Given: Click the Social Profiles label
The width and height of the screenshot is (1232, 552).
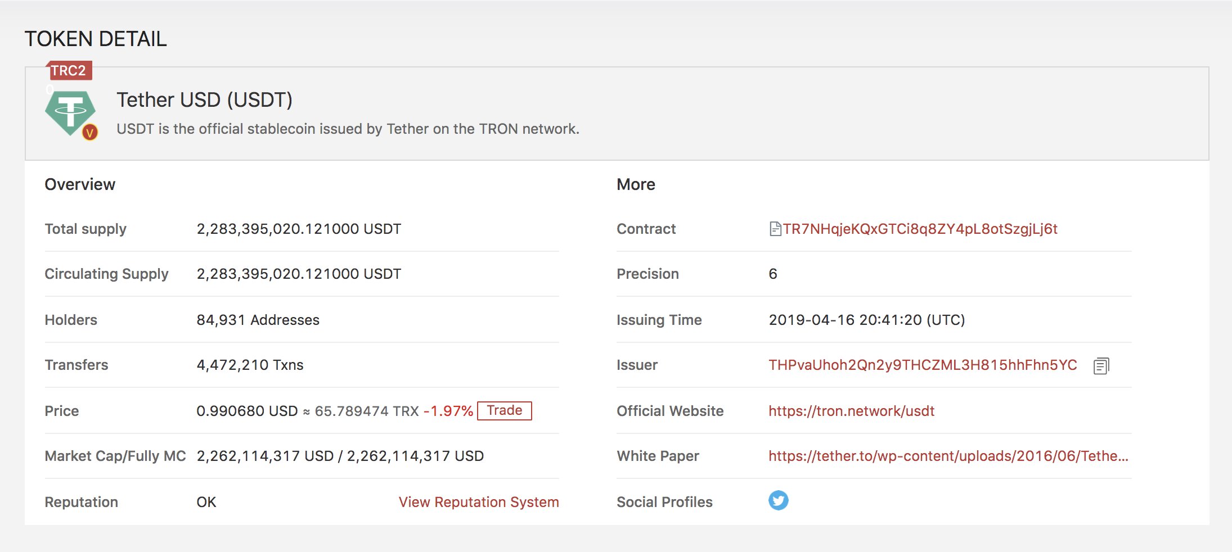Looking at the screenshot, I should (x=664, y=502).
